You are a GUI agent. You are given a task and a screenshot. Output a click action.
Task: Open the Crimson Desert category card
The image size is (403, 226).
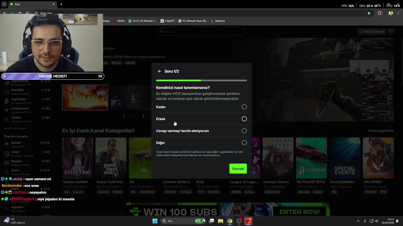point(278,158)
